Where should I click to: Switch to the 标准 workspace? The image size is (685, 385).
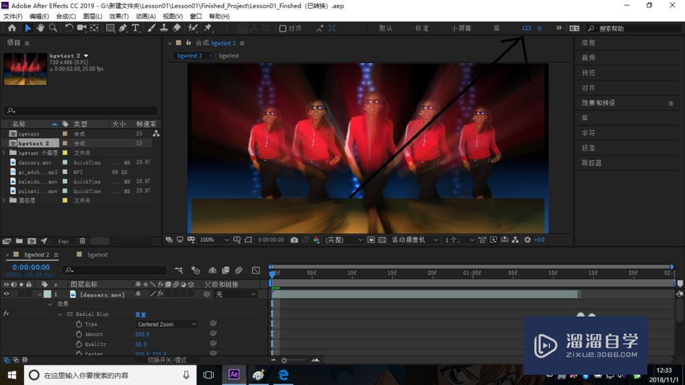421,28
